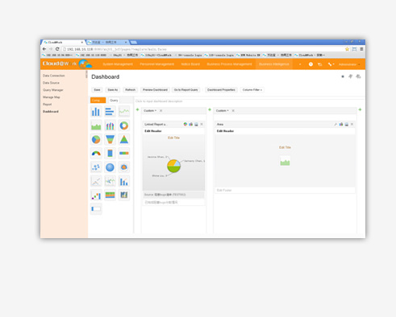Open the Administrator user menu
This screenshot has width=396, height=317.
tap(349, 64)
